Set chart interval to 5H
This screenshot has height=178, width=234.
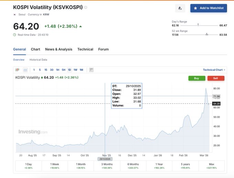pos(64,70)
